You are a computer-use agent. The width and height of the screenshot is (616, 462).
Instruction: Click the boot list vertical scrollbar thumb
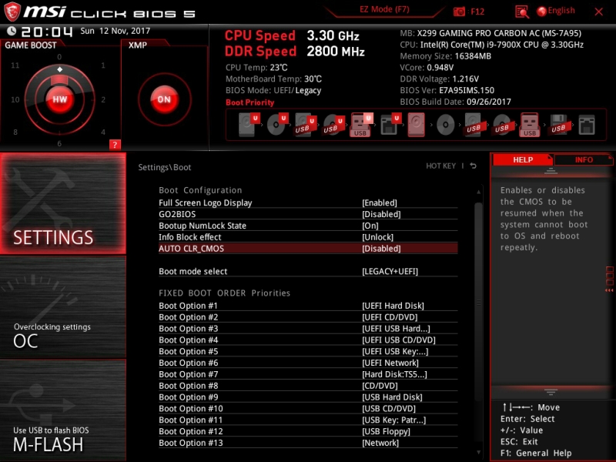(478, 303)
